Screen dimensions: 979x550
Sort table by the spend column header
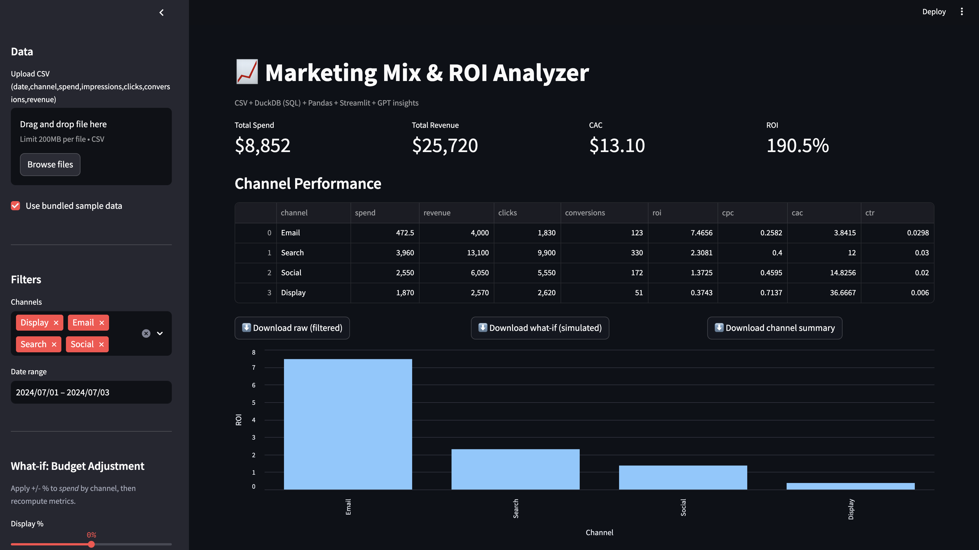tap(385, 213)
